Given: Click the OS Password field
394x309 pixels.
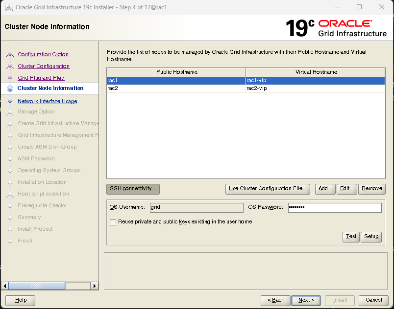Looking at the screenshot, I should point(335,207).
